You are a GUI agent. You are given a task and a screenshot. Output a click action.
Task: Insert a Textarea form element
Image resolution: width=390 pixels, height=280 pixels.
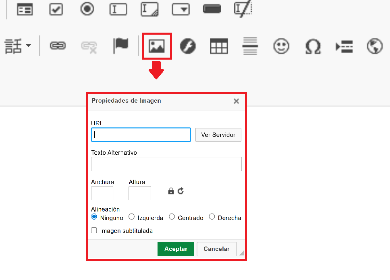149,9
